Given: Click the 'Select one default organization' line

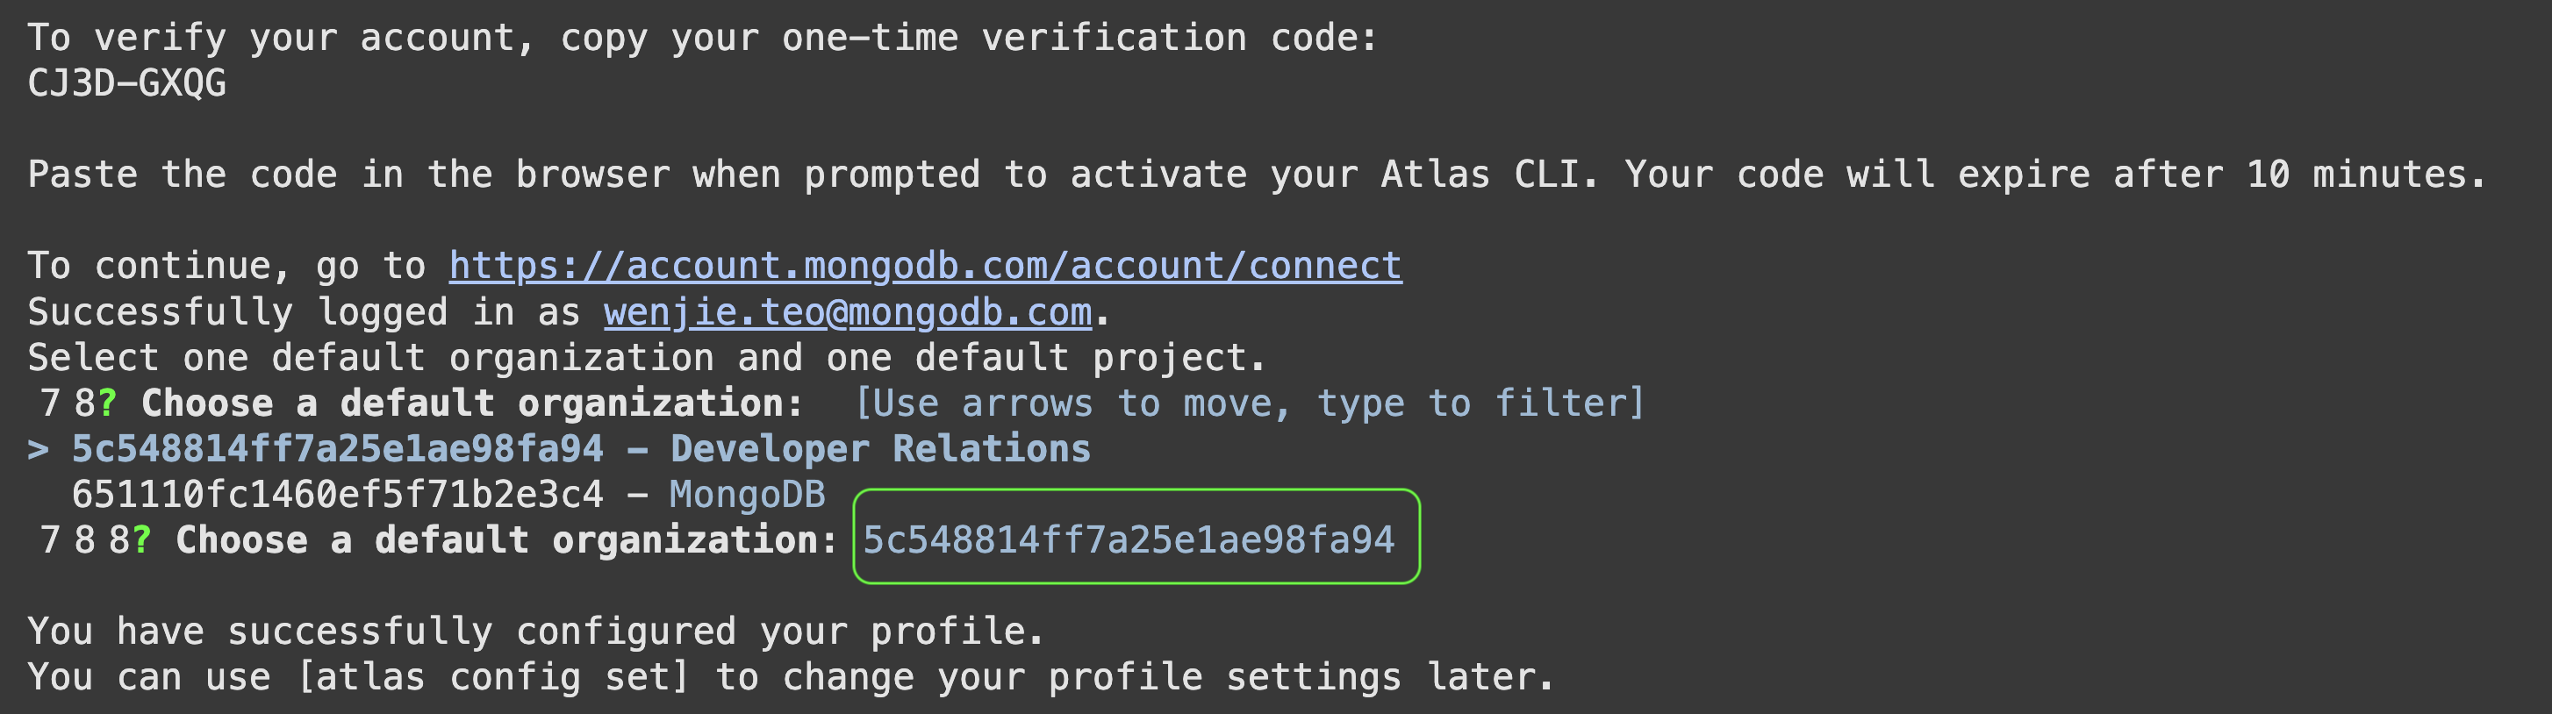Looking at the screenshot, I should click(647, 358).
